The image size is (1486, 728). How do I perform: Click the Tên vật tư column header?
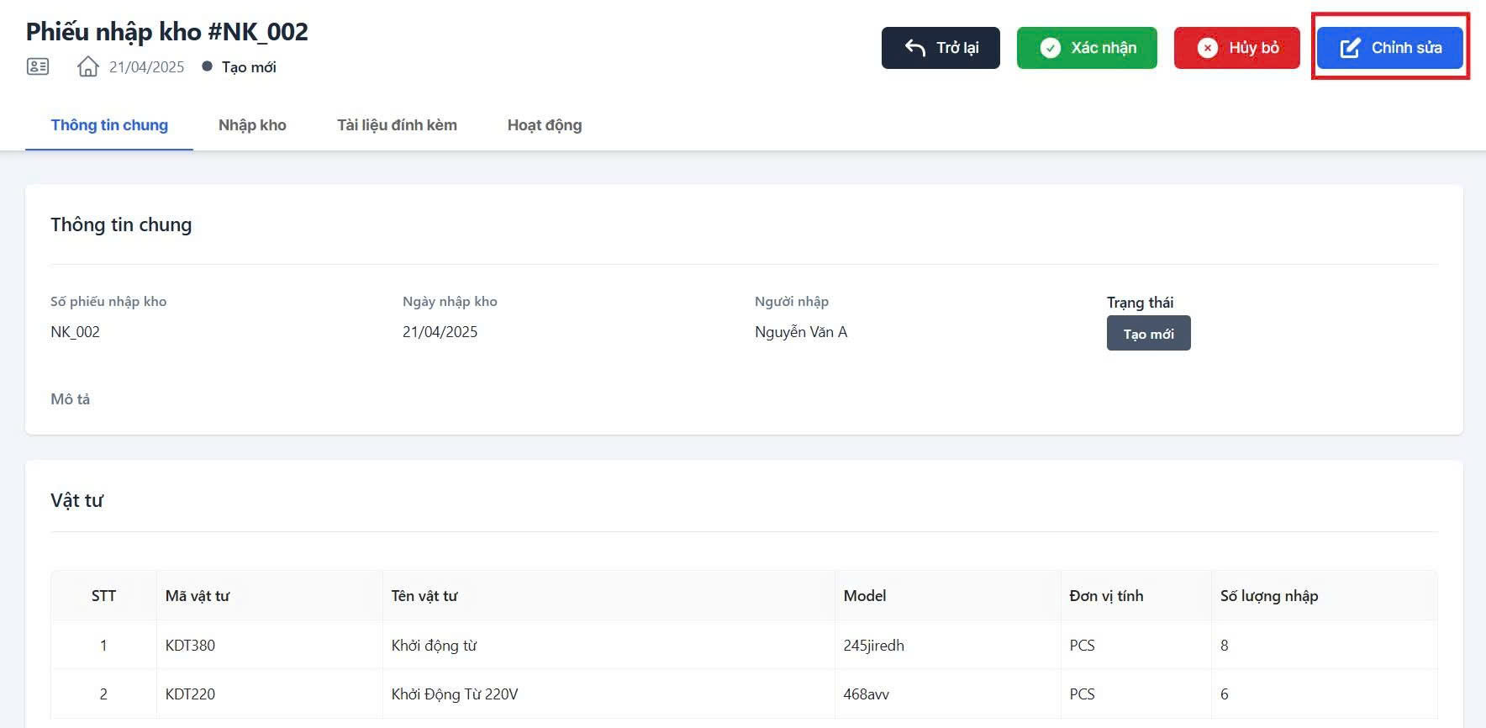click(424, 596)
